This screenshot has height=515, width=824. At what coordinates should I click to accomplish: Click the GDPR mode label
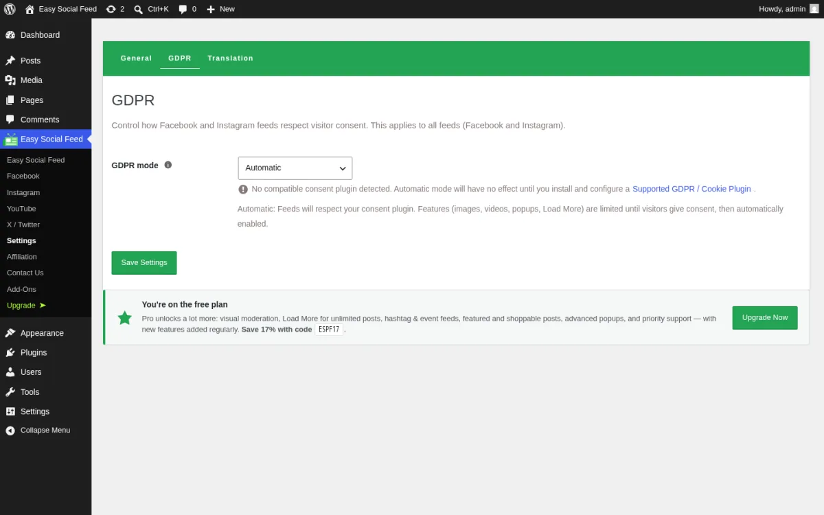135,165
